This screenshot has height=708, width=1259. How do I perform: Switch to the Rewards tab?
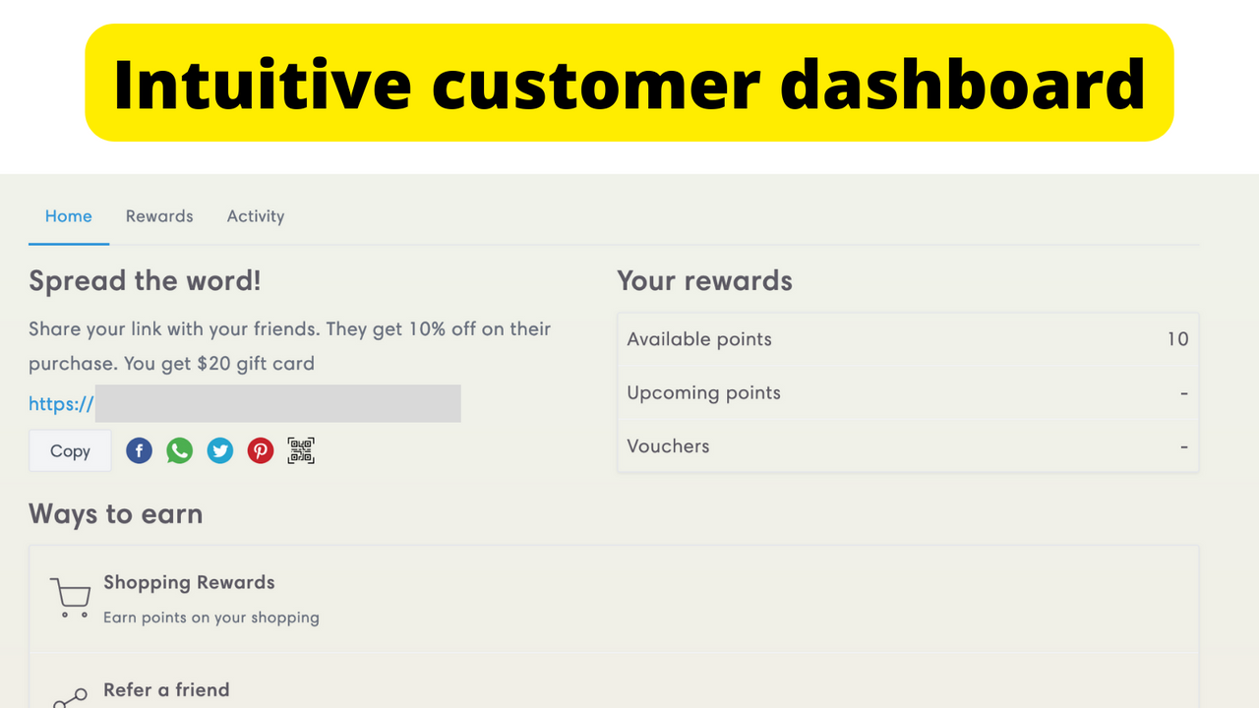[158, 216]
